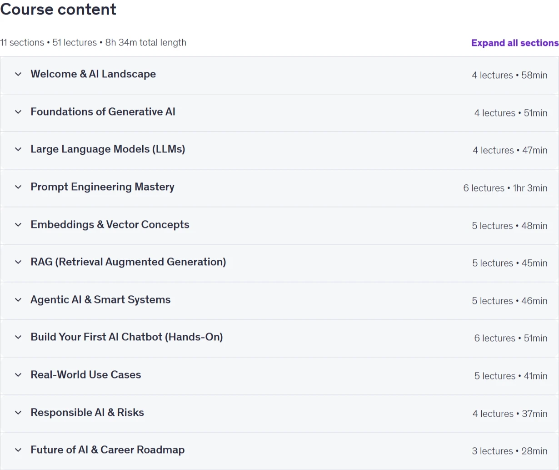Screen dimensions: 559x470
Task: Click the '5 lectures • 48min' text
Action: (x=509, y=226)
